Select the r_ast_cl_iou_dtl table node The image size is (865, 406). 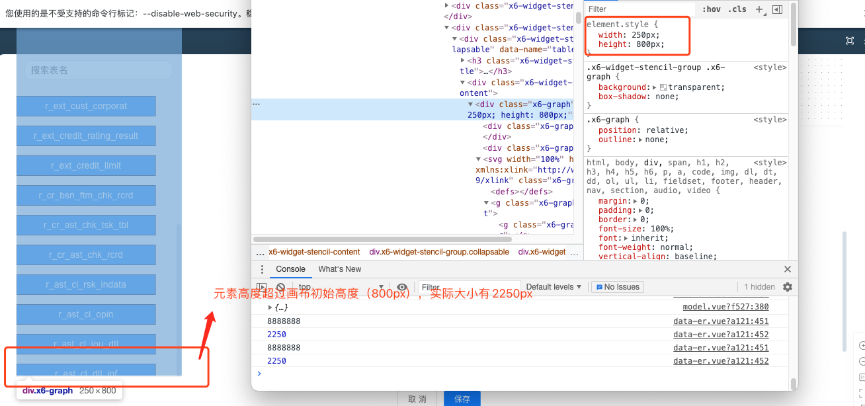[x=86, y=344]
